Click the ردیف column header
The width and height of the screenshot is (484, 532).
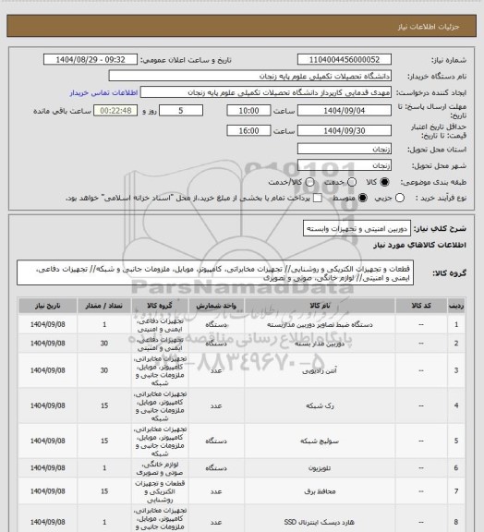(456, 306)
